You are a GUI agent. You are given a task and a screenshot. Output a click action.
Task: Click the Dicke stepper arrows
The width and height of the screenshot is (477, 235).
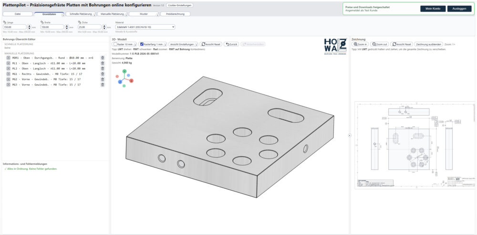coord(104,27)
